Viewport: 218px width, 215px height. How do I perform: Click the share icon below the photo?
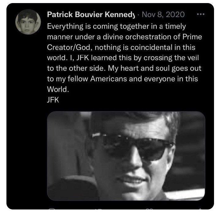pyautogui.click(x=200, y=209)
